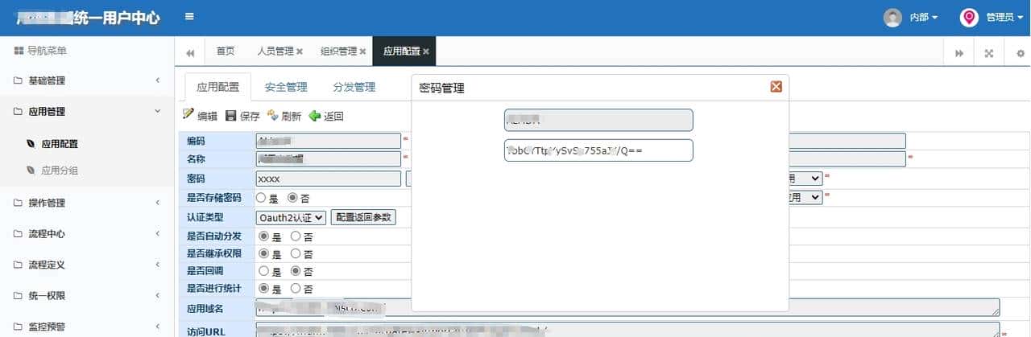Select 否 for 是否存储密码

coord(292,197)
